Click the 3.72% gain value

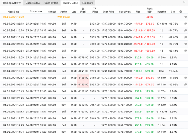173,118
